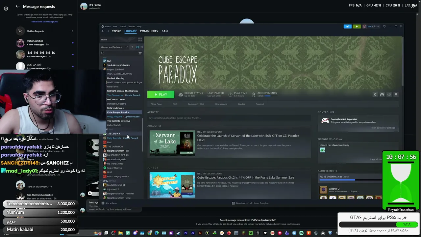Open advanced filter options in library search
The width and height of the screenshot is (421, 237).
(140, 53)
